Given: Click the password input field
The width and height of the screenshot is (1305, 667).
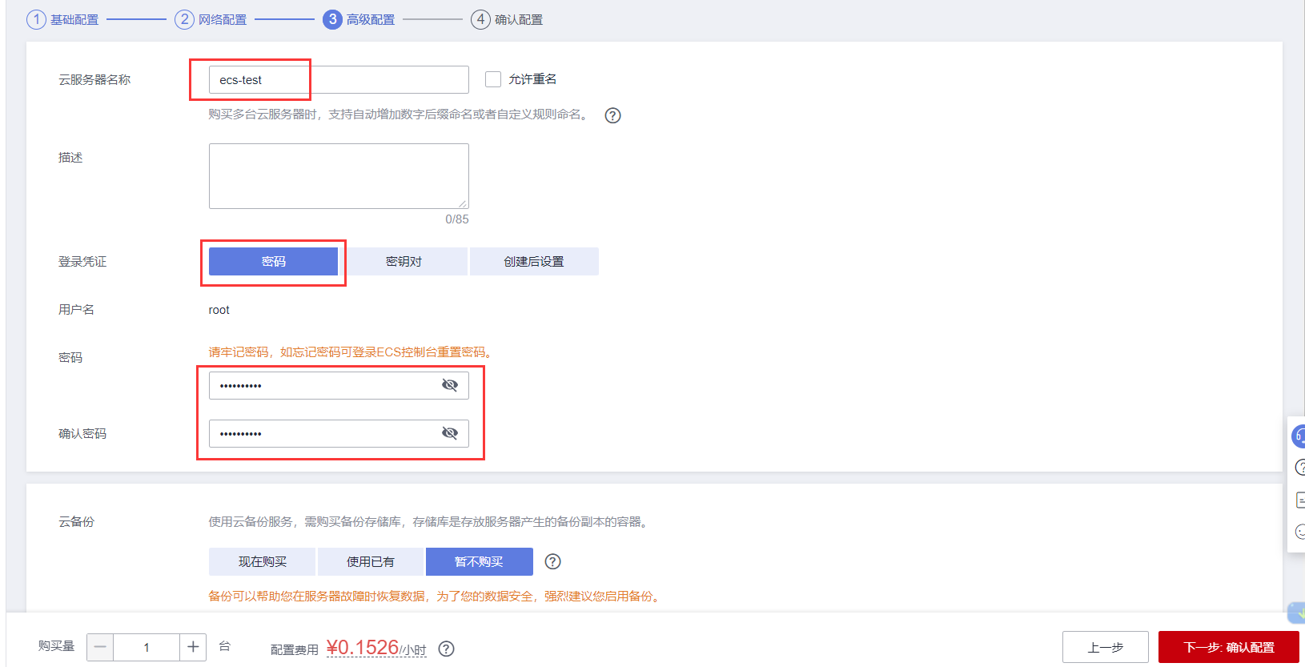Looking at the screenshot, I should (x=339, y=385).
